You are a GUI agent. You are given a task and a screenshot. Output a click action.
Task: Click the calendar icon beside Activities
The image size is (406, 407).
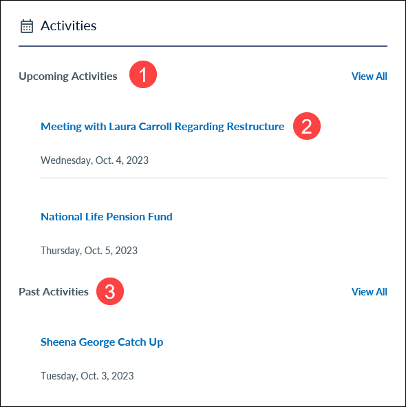click(x=27, y=26)
